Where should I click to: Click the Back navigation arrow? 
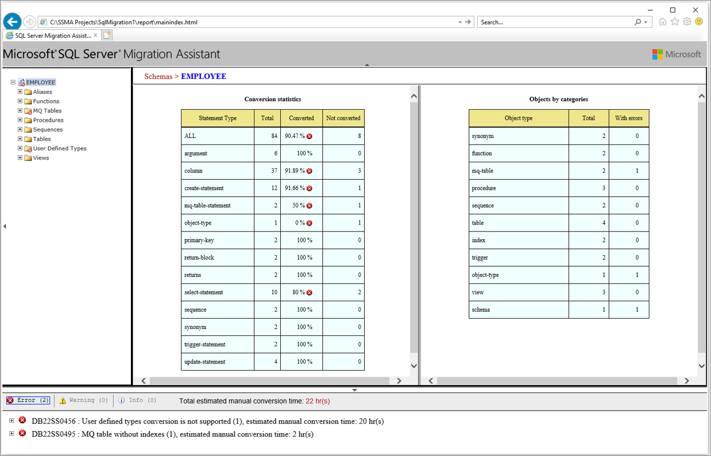coord(12,22)
